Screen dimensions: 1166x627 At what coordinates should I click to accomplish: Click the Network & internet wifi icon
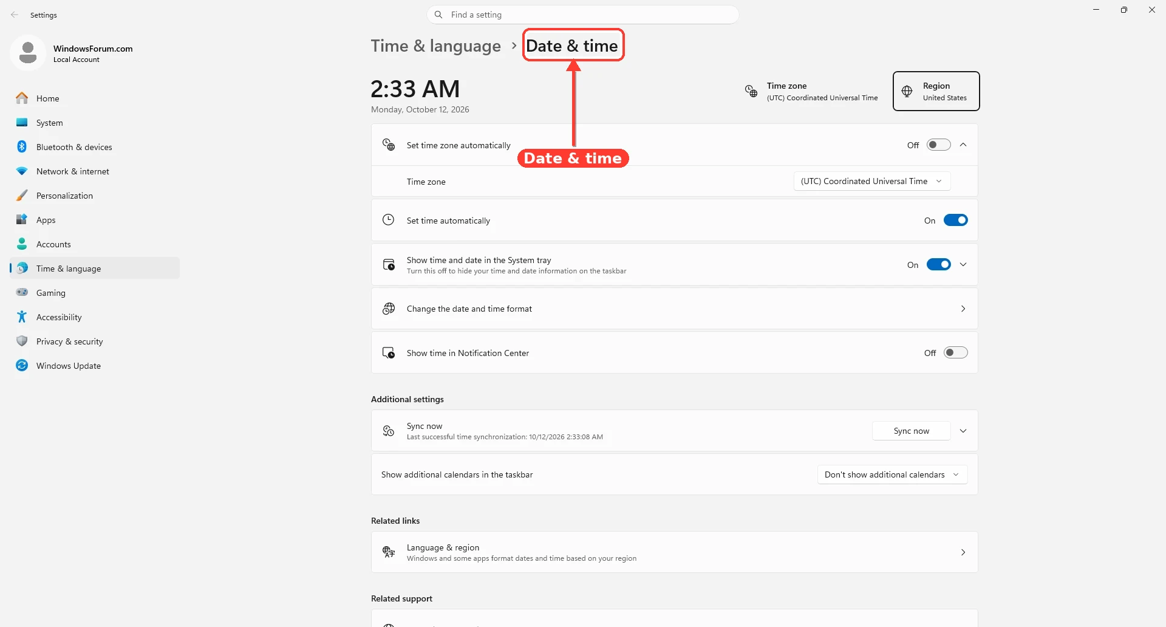(22, 171)
